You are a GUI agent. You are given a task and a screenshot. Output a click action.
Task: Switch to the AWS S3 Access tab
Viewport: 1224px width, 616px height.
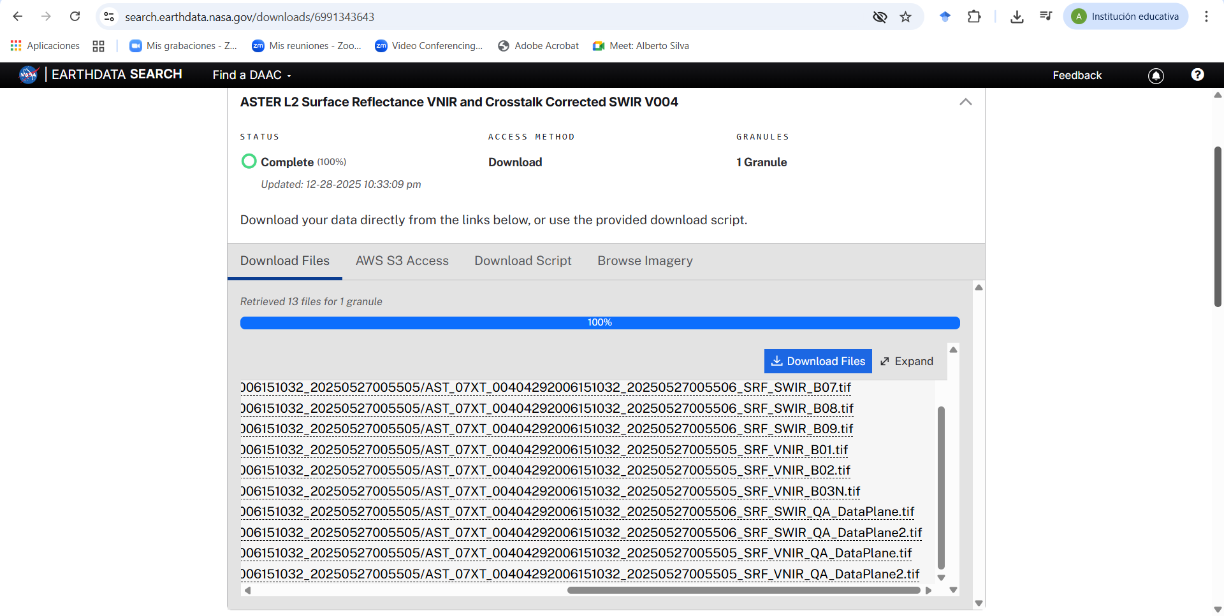402,261
